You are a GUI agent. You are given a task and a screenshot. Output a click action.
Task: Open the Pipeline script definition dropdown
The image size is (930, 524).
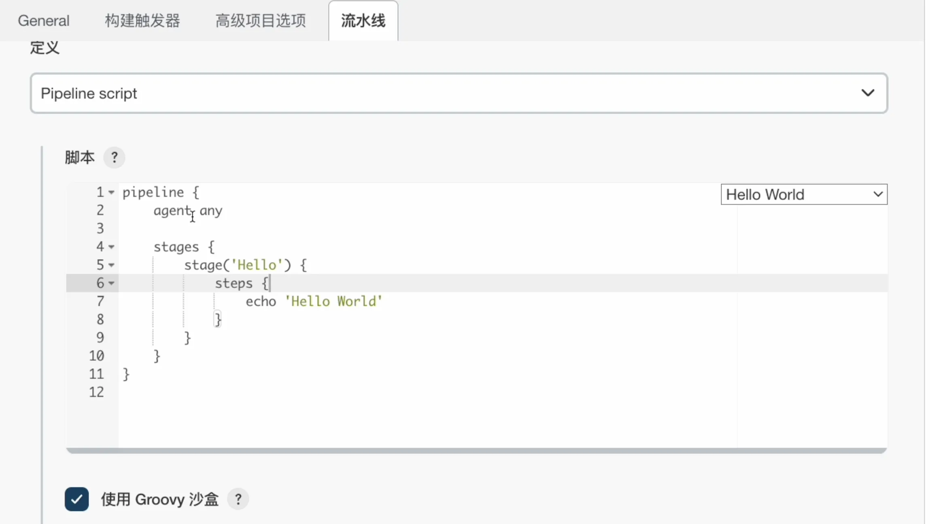[459, 93]
